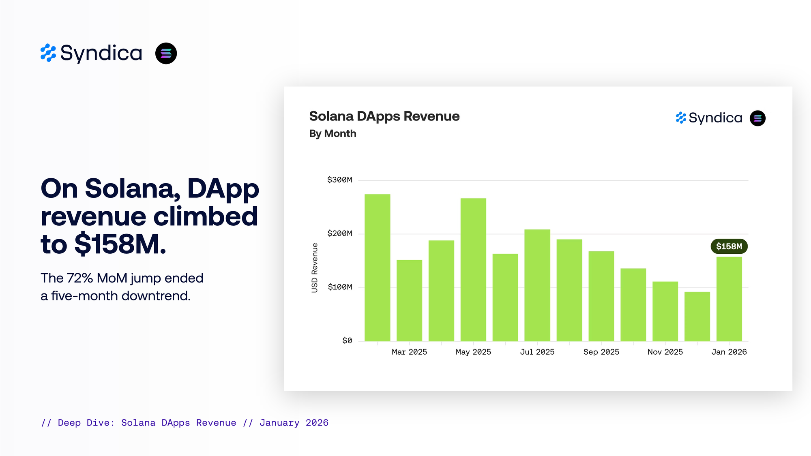Image resolution: width=811 pixels, height=456 pixels.
Task: Click the By Month subtitle
Action: (x=333, y=133)
